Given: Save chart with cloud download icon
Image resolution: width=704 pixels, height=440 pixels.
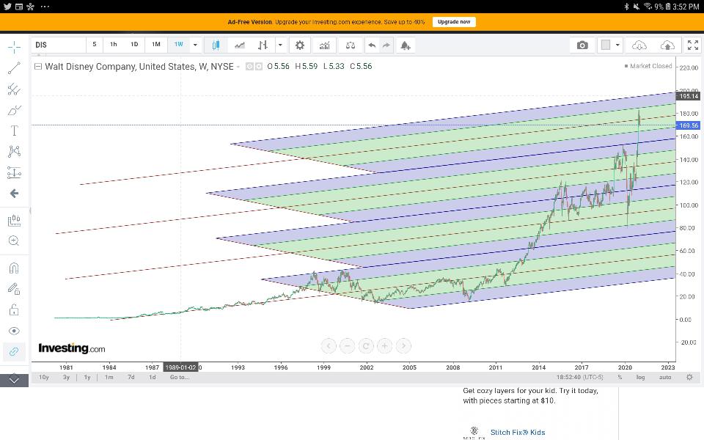Looking at the screenshot, I should click(639, 45).
